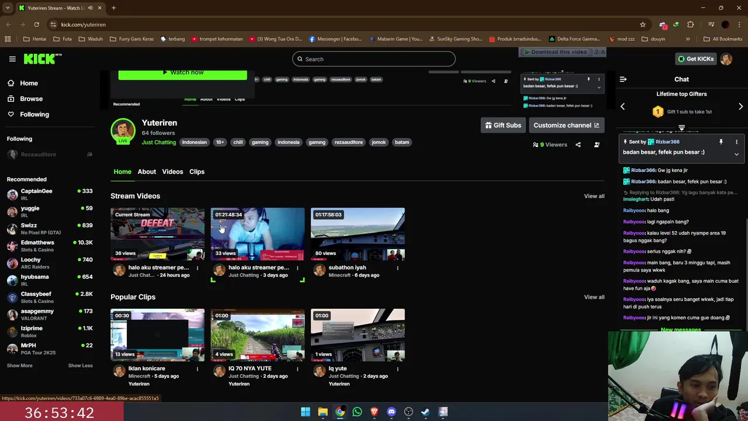
Task: Open options for Iq yute clip
Action: [397, 370]
